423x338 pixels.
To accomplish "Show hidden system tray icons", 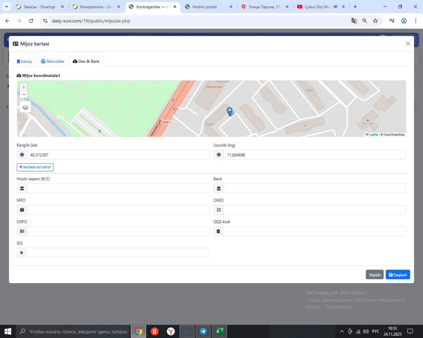I will point(342,331).
